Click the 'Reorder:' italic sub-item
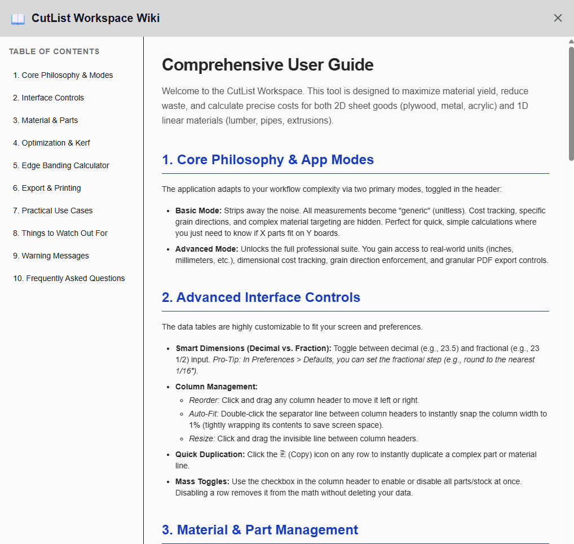The image size is (574, 544). click(x=204, y=401)
